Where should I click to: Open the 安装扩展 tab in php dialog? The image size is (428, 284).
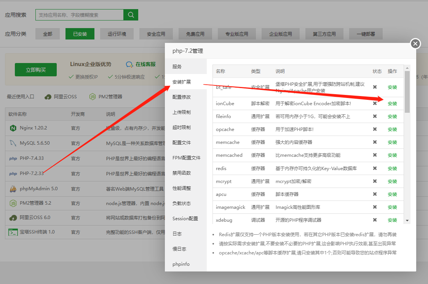[185, 82]
